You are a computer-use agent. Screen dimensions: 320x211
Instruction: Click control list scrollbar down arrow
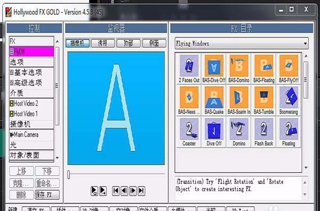click(58, 158)
